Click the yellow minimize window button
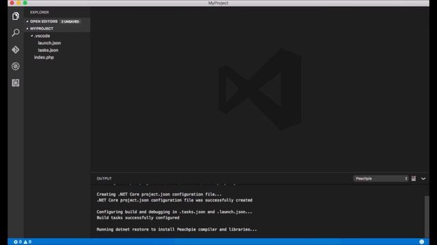437x245 pixels. click(18, 3)
